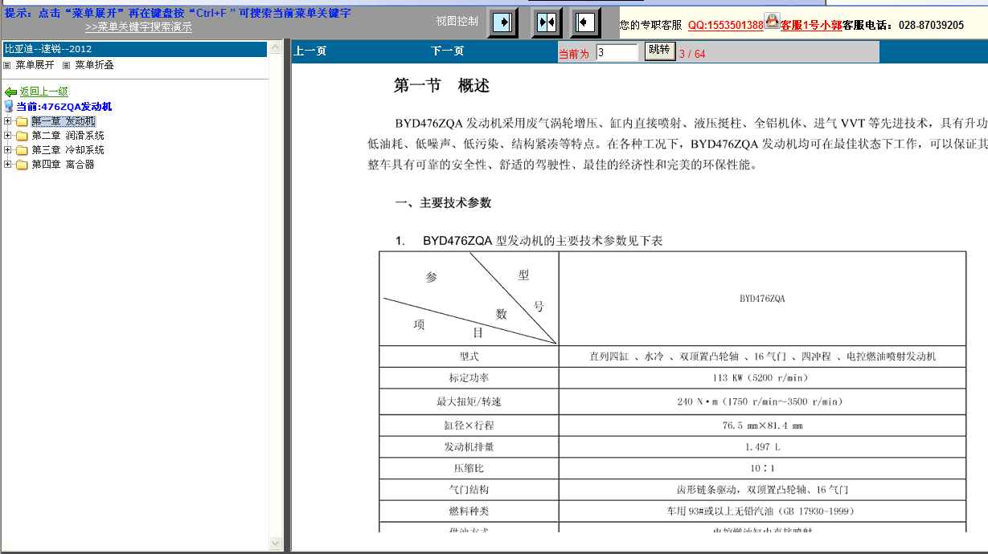Click 菜单展开 to expand the menu

click(x=35, y=65)
